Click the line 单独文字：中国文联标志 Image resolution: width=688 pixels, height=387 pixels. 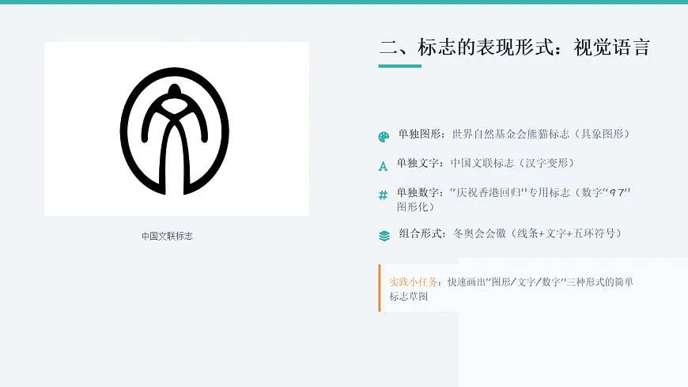[x=486, y=163]
